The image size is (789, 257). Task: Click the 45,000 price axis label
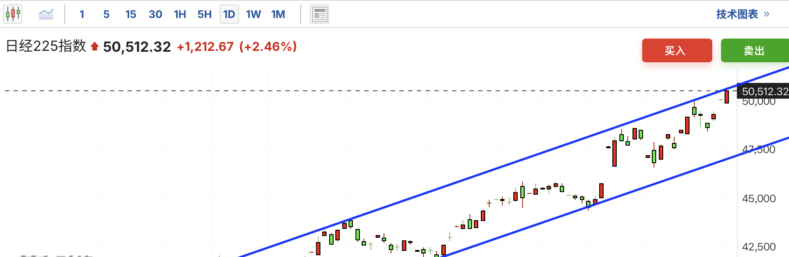pos(759,199)
